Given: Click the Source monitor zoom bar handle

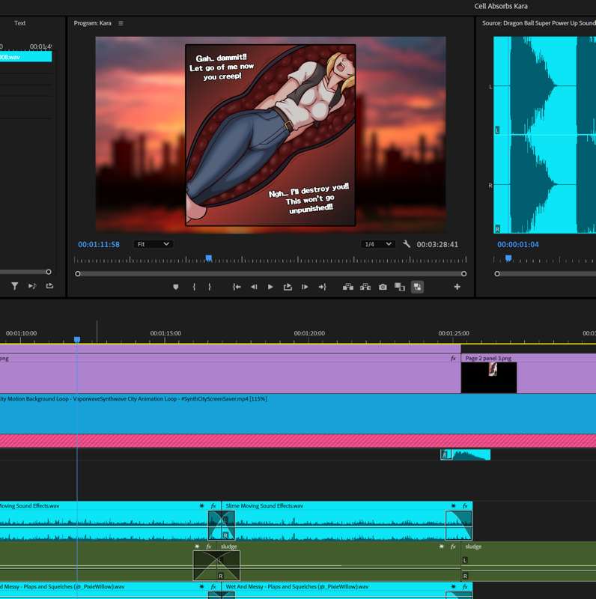Looking at the screenshot, I should tap(497, 273).
